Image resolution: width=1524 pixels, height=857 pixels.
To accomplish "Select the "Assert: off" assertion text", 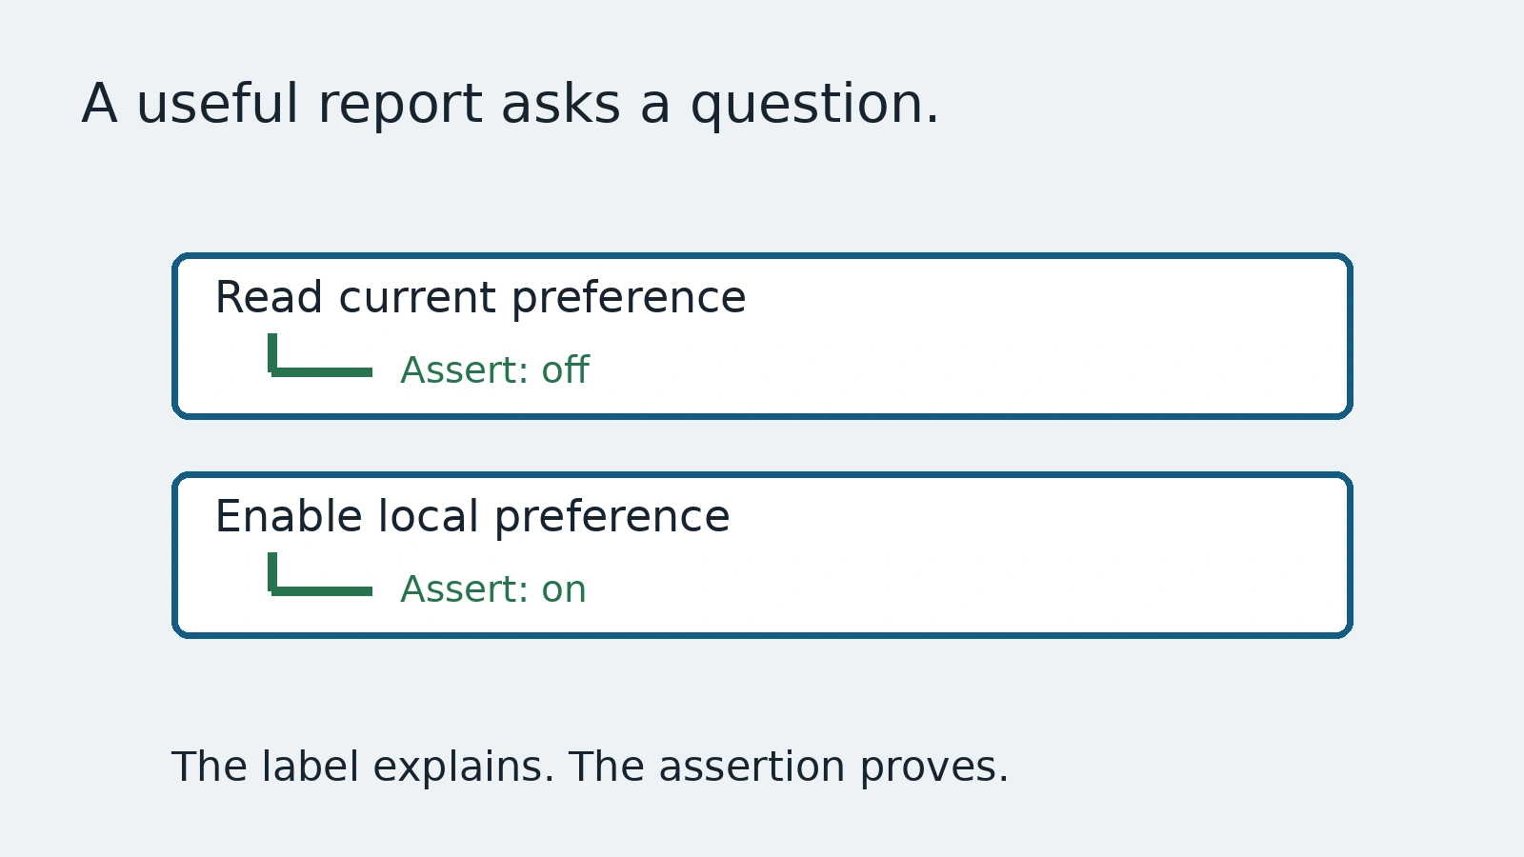I will [494, 370].
